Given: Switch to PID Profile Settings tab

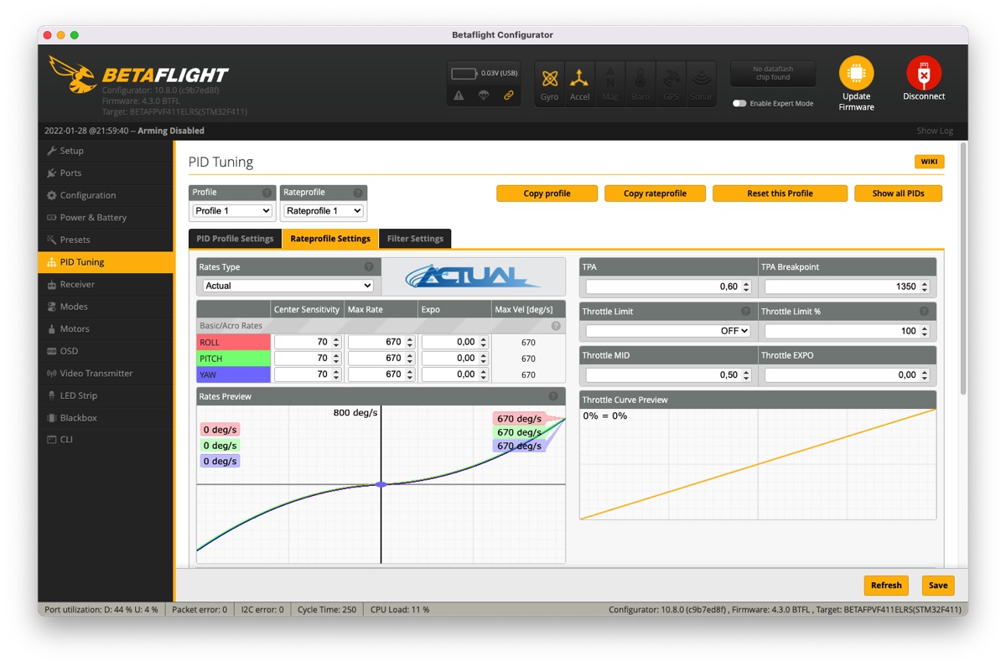Looking at the screenshot, I should tap(235, 239).
